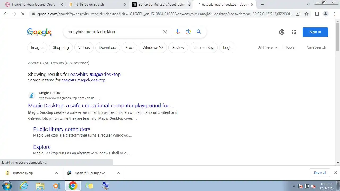Open the Windows Start menu
Image resolution: width=340 pixels, height=191 pixels.
[x=7, y=186]
